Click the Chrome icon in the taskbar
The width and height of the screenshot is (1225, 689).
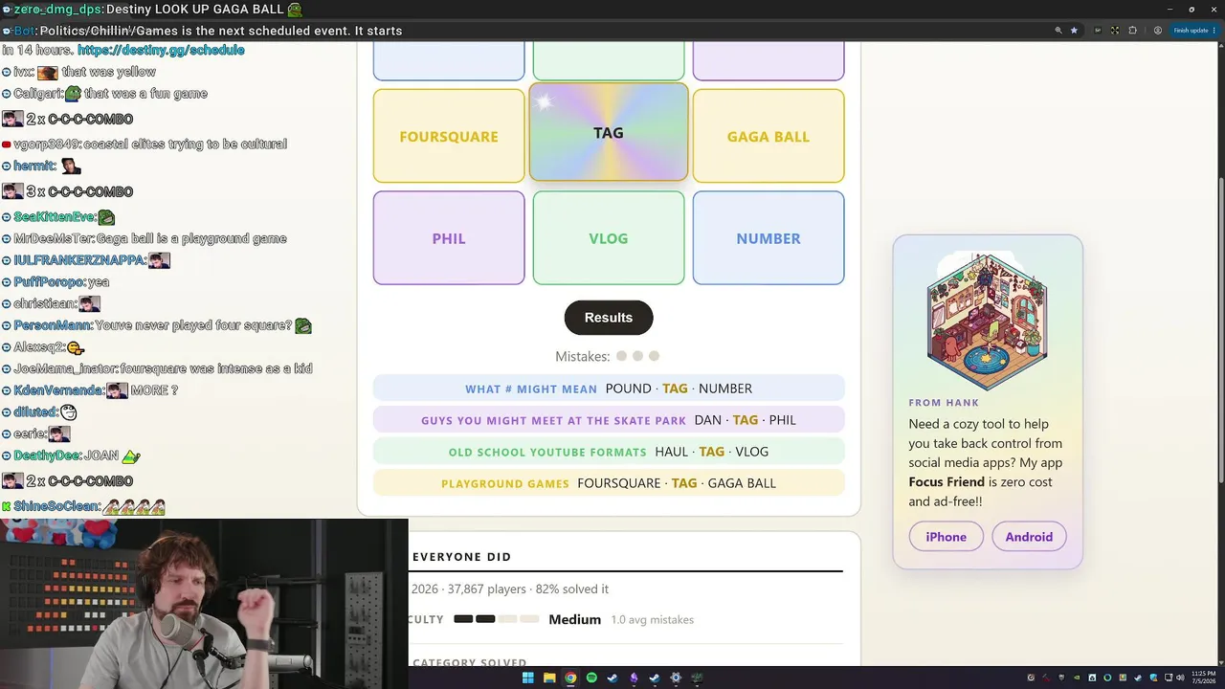570,678
